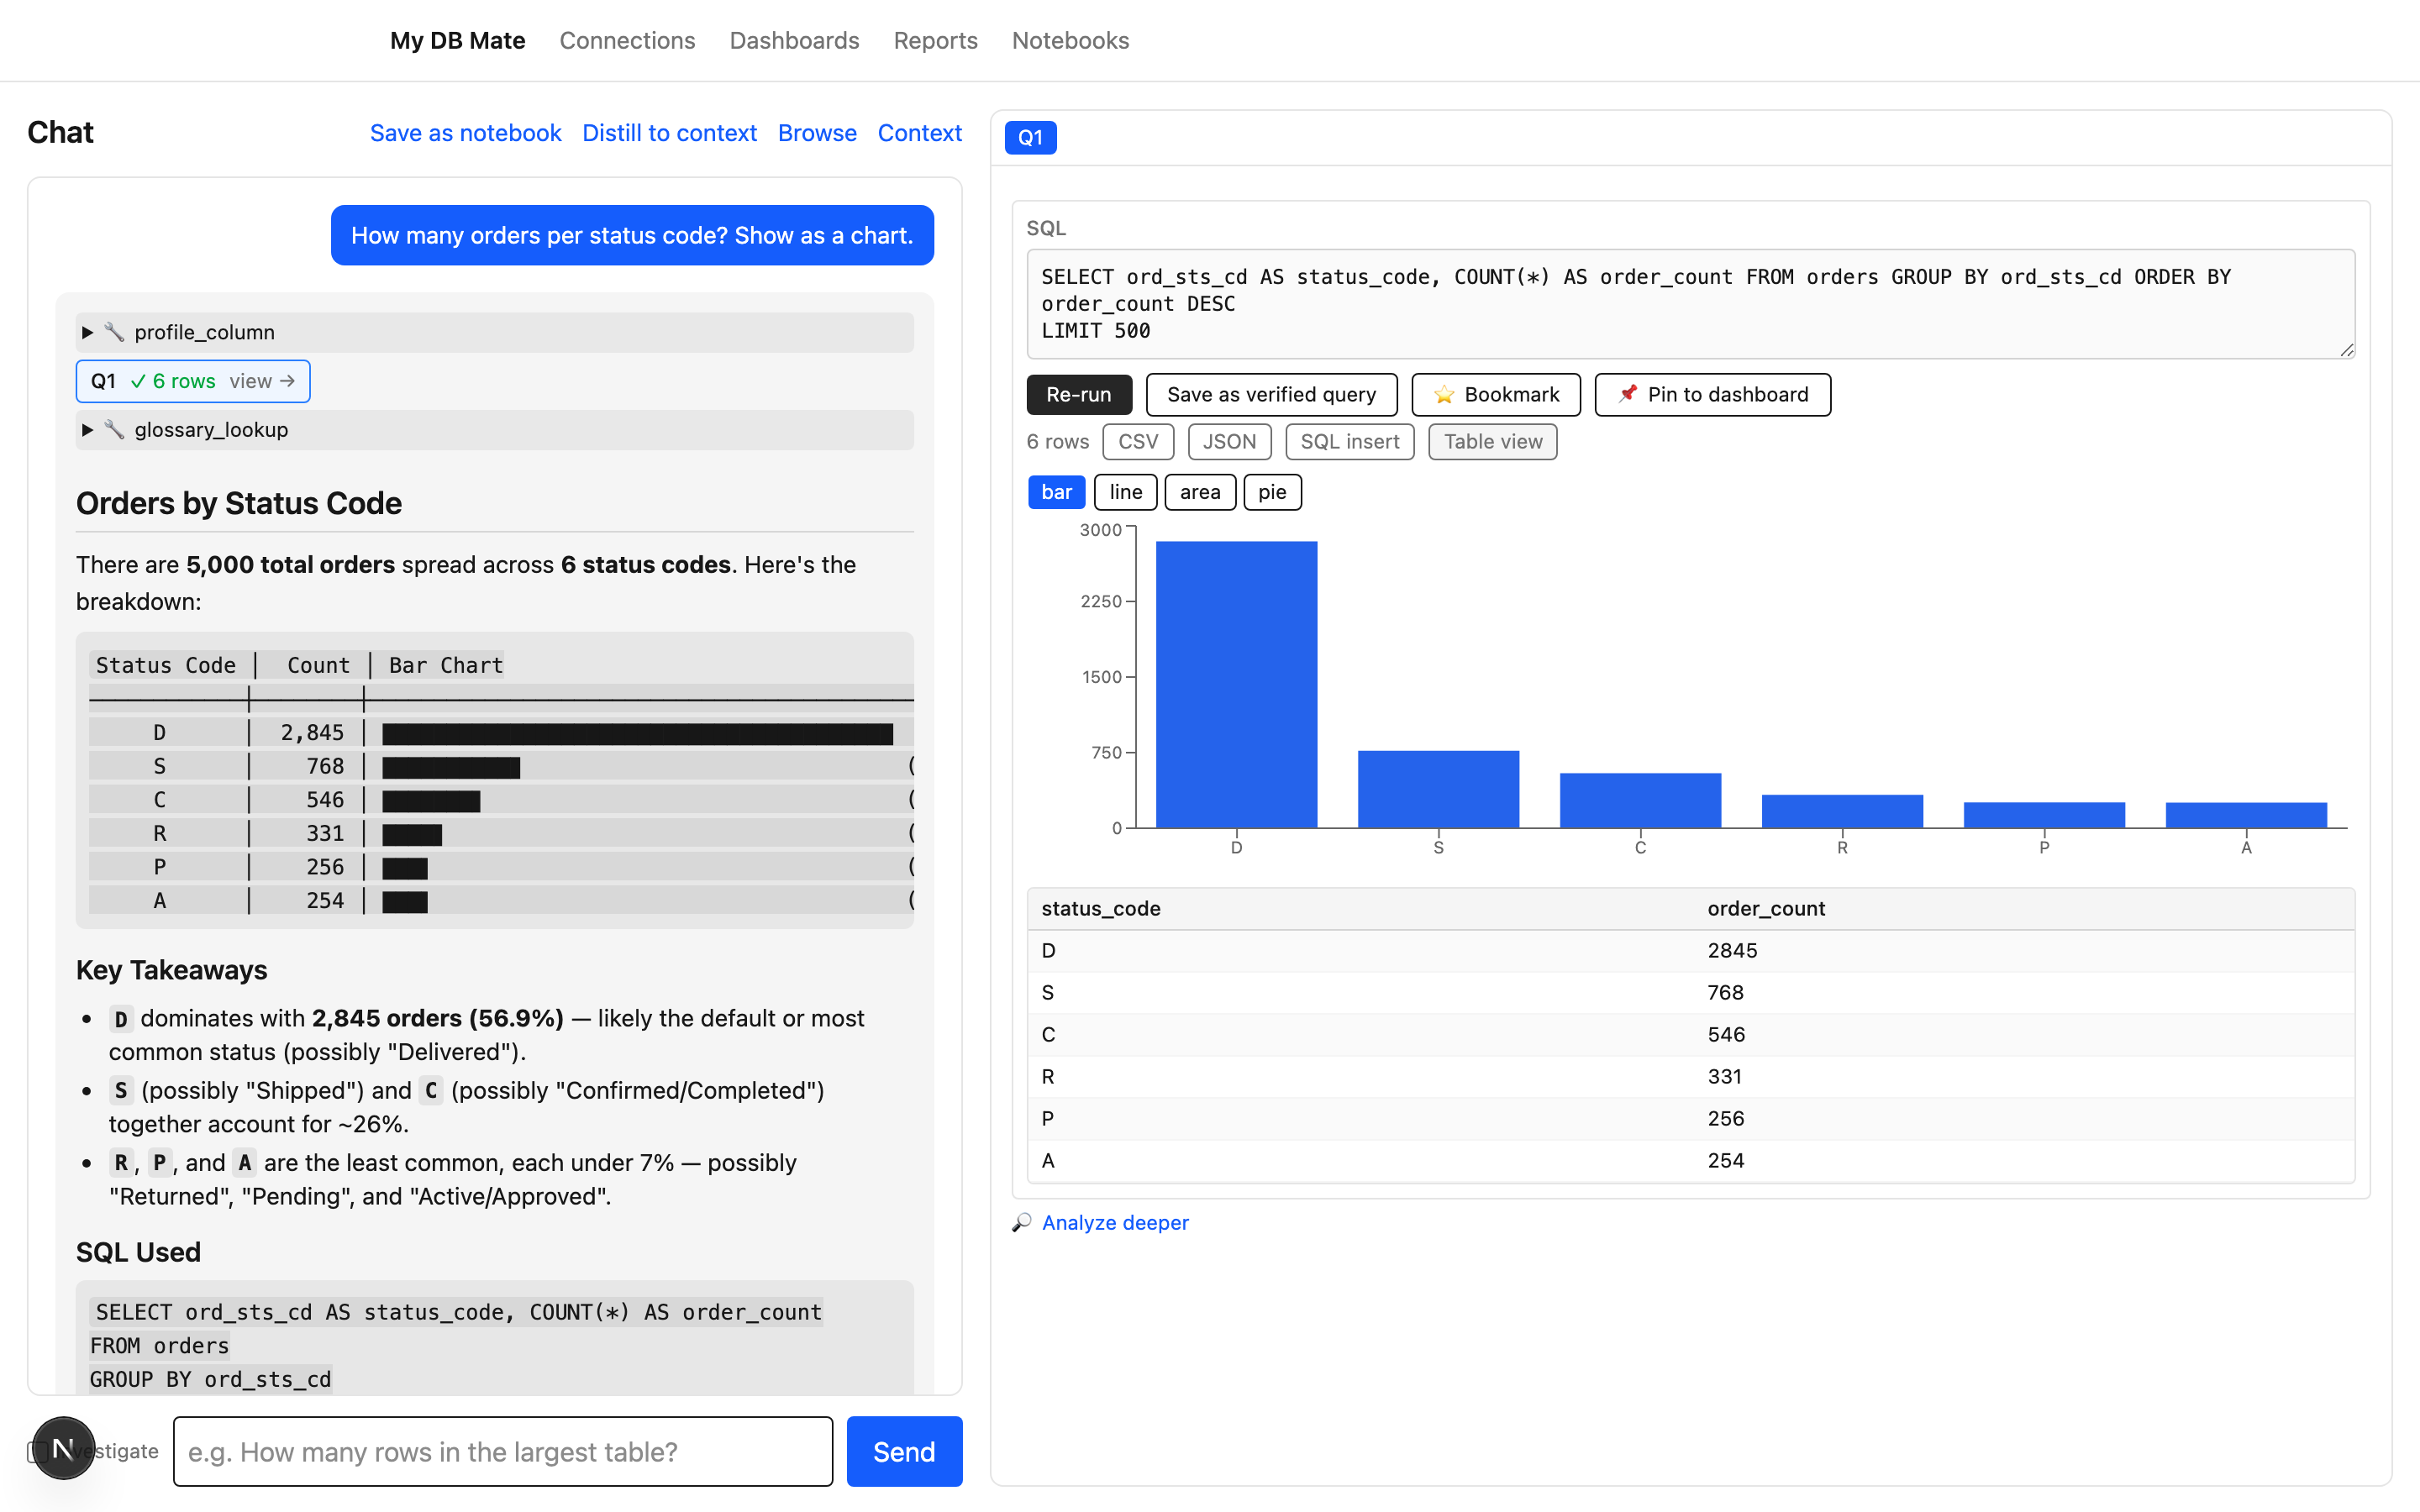Screen dimensions: 2420x1512
Task: Click the SQL Used heading
Action: pyautogui.click(x=138, y=1252)
